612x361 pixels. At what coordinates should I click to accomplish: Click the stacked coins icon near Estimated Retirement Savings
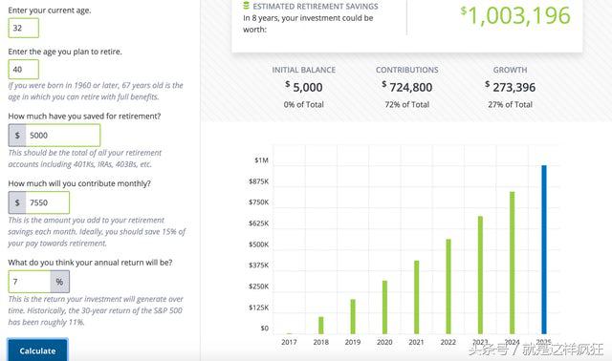246,6
